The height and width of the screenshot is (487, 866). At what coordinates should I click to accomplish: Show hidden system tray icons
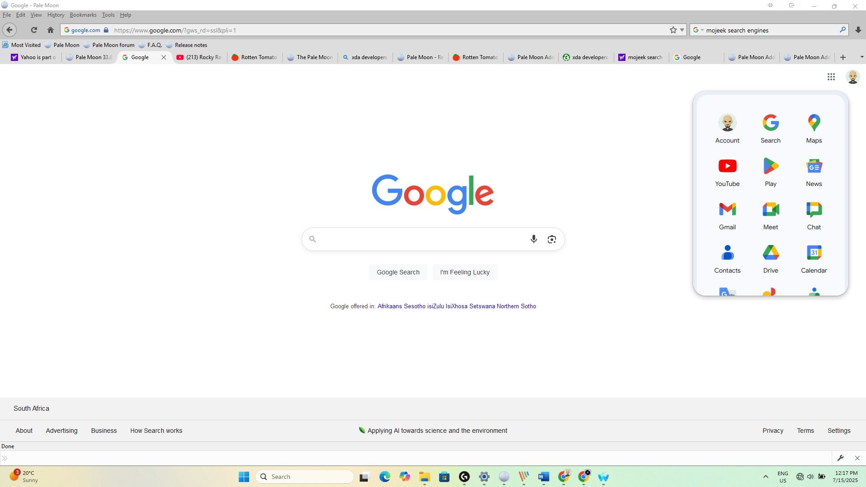(765, 477)
